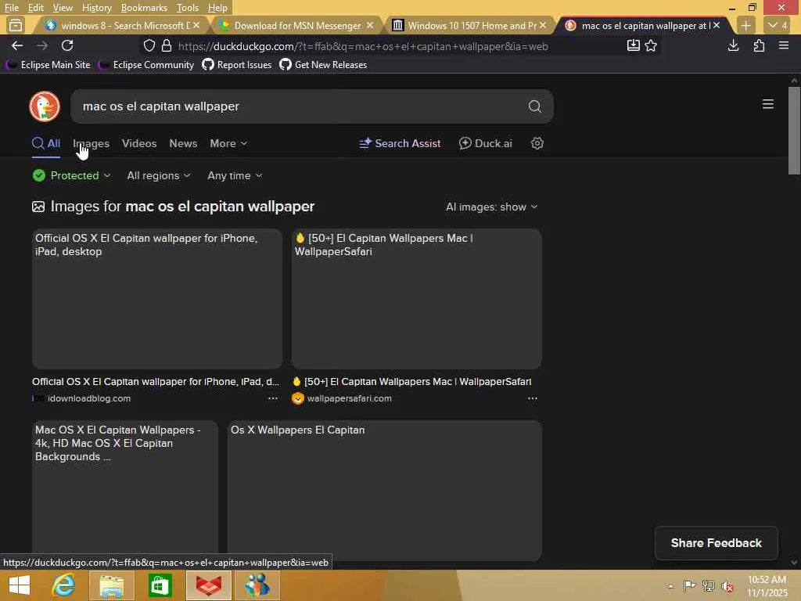801x601 pixels.
Task: Switch to the Images search tab
Action: click(x=91, y=143)
